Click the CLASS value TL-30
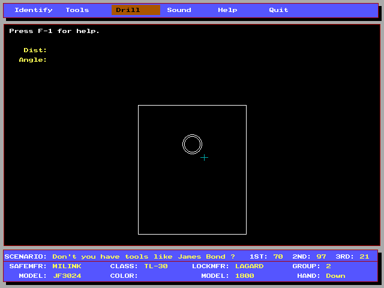This screenshot has width=384, height=288. click(x=156, y=266)
